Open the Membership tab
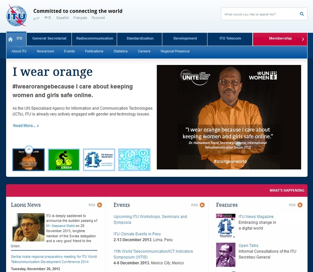The height and width of the screenshot is (272, 313). point(280,39)
